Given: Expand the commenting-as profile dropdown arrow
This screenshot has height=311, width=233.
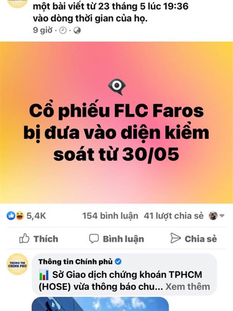Looking at the screenshot, I should [222, 216].
